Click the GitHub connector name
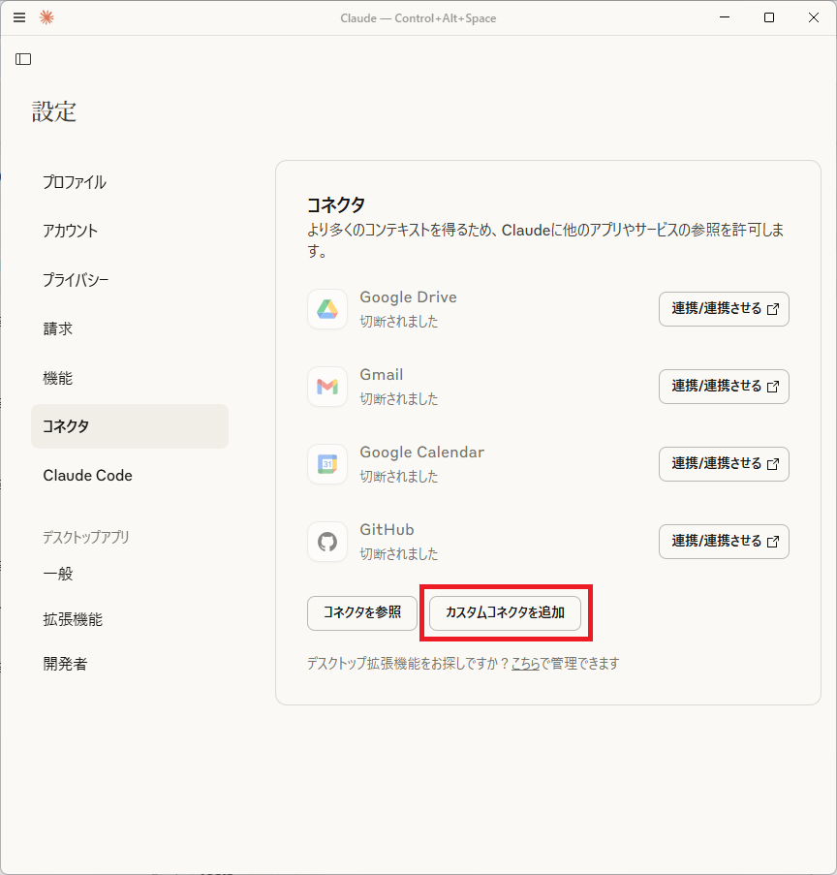 point(387,530)
